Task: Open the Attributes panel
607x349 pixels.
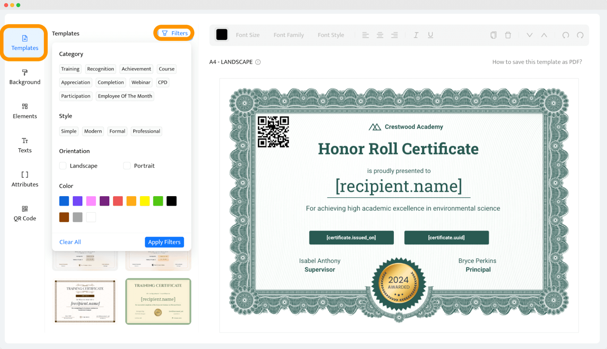Action: click(25, 179)
